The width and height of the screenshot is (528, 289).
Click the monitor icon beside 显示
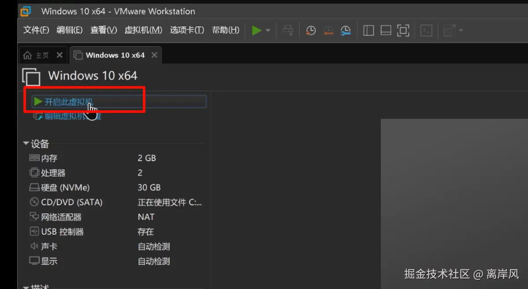pyautogui.click(x=34, y=261)
